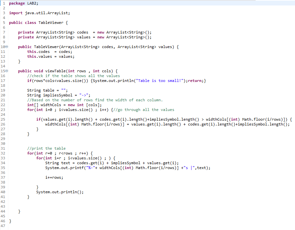
Task: Click comment 'print the table' on line 31
Action: (x=46, y=148)
